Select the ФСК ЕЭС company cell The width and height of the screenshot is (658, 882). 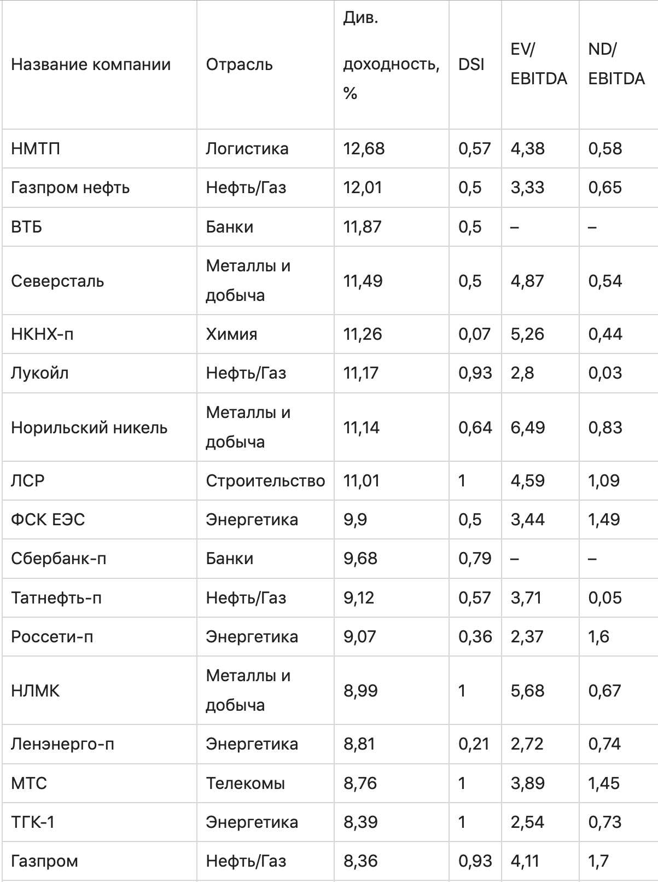48,519
